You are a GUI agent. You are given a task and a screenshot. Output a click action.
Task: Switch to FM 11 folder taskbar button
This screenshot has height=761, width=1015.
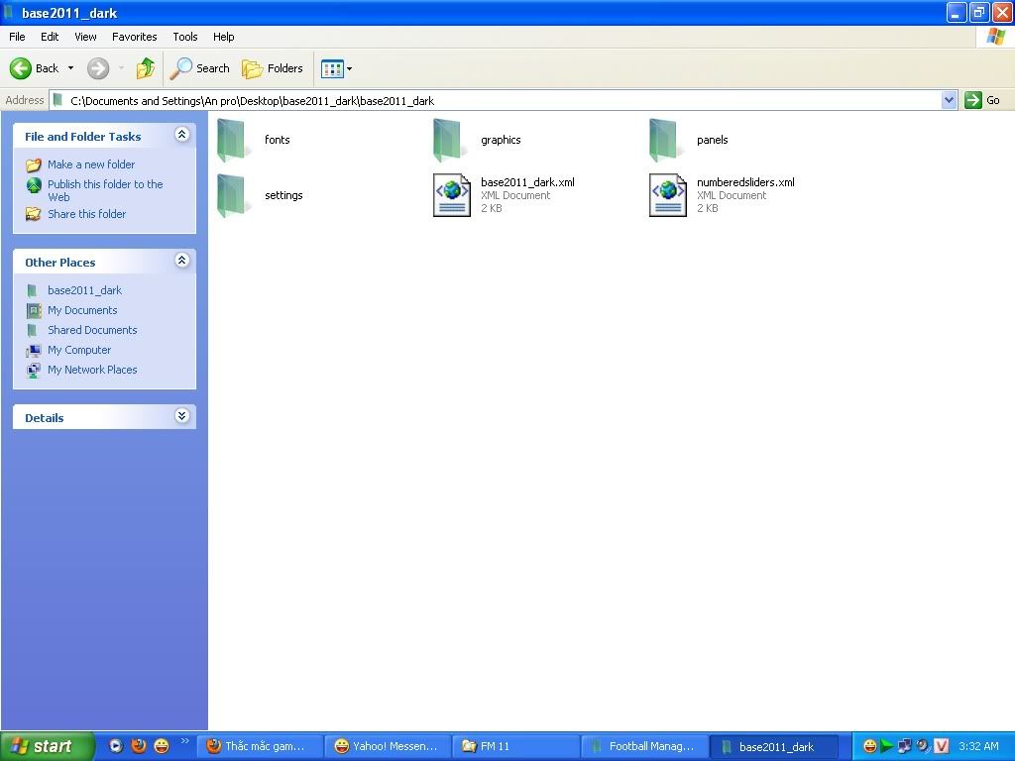point(515,747)
